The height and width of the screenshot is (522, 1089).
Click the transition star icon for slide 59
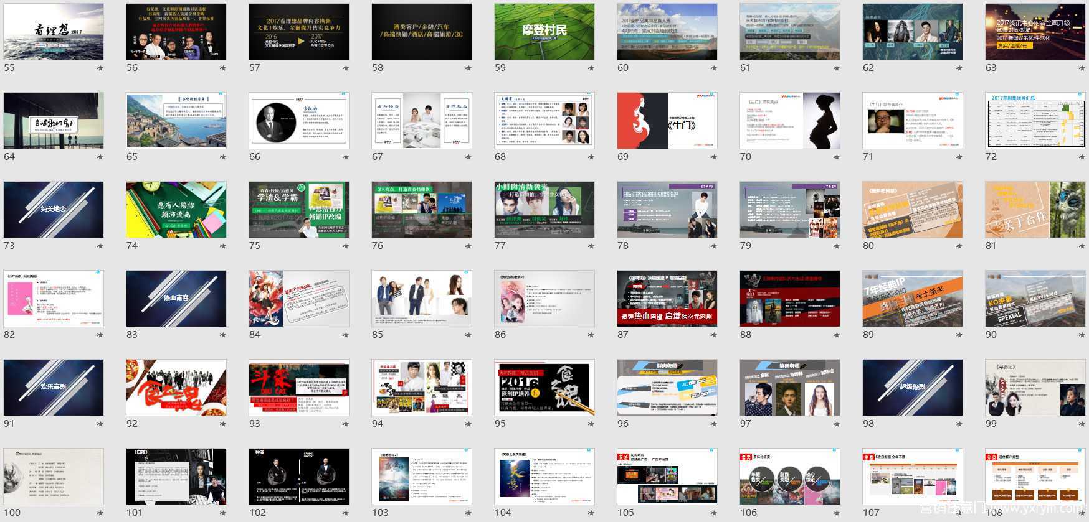click(591, 68)
